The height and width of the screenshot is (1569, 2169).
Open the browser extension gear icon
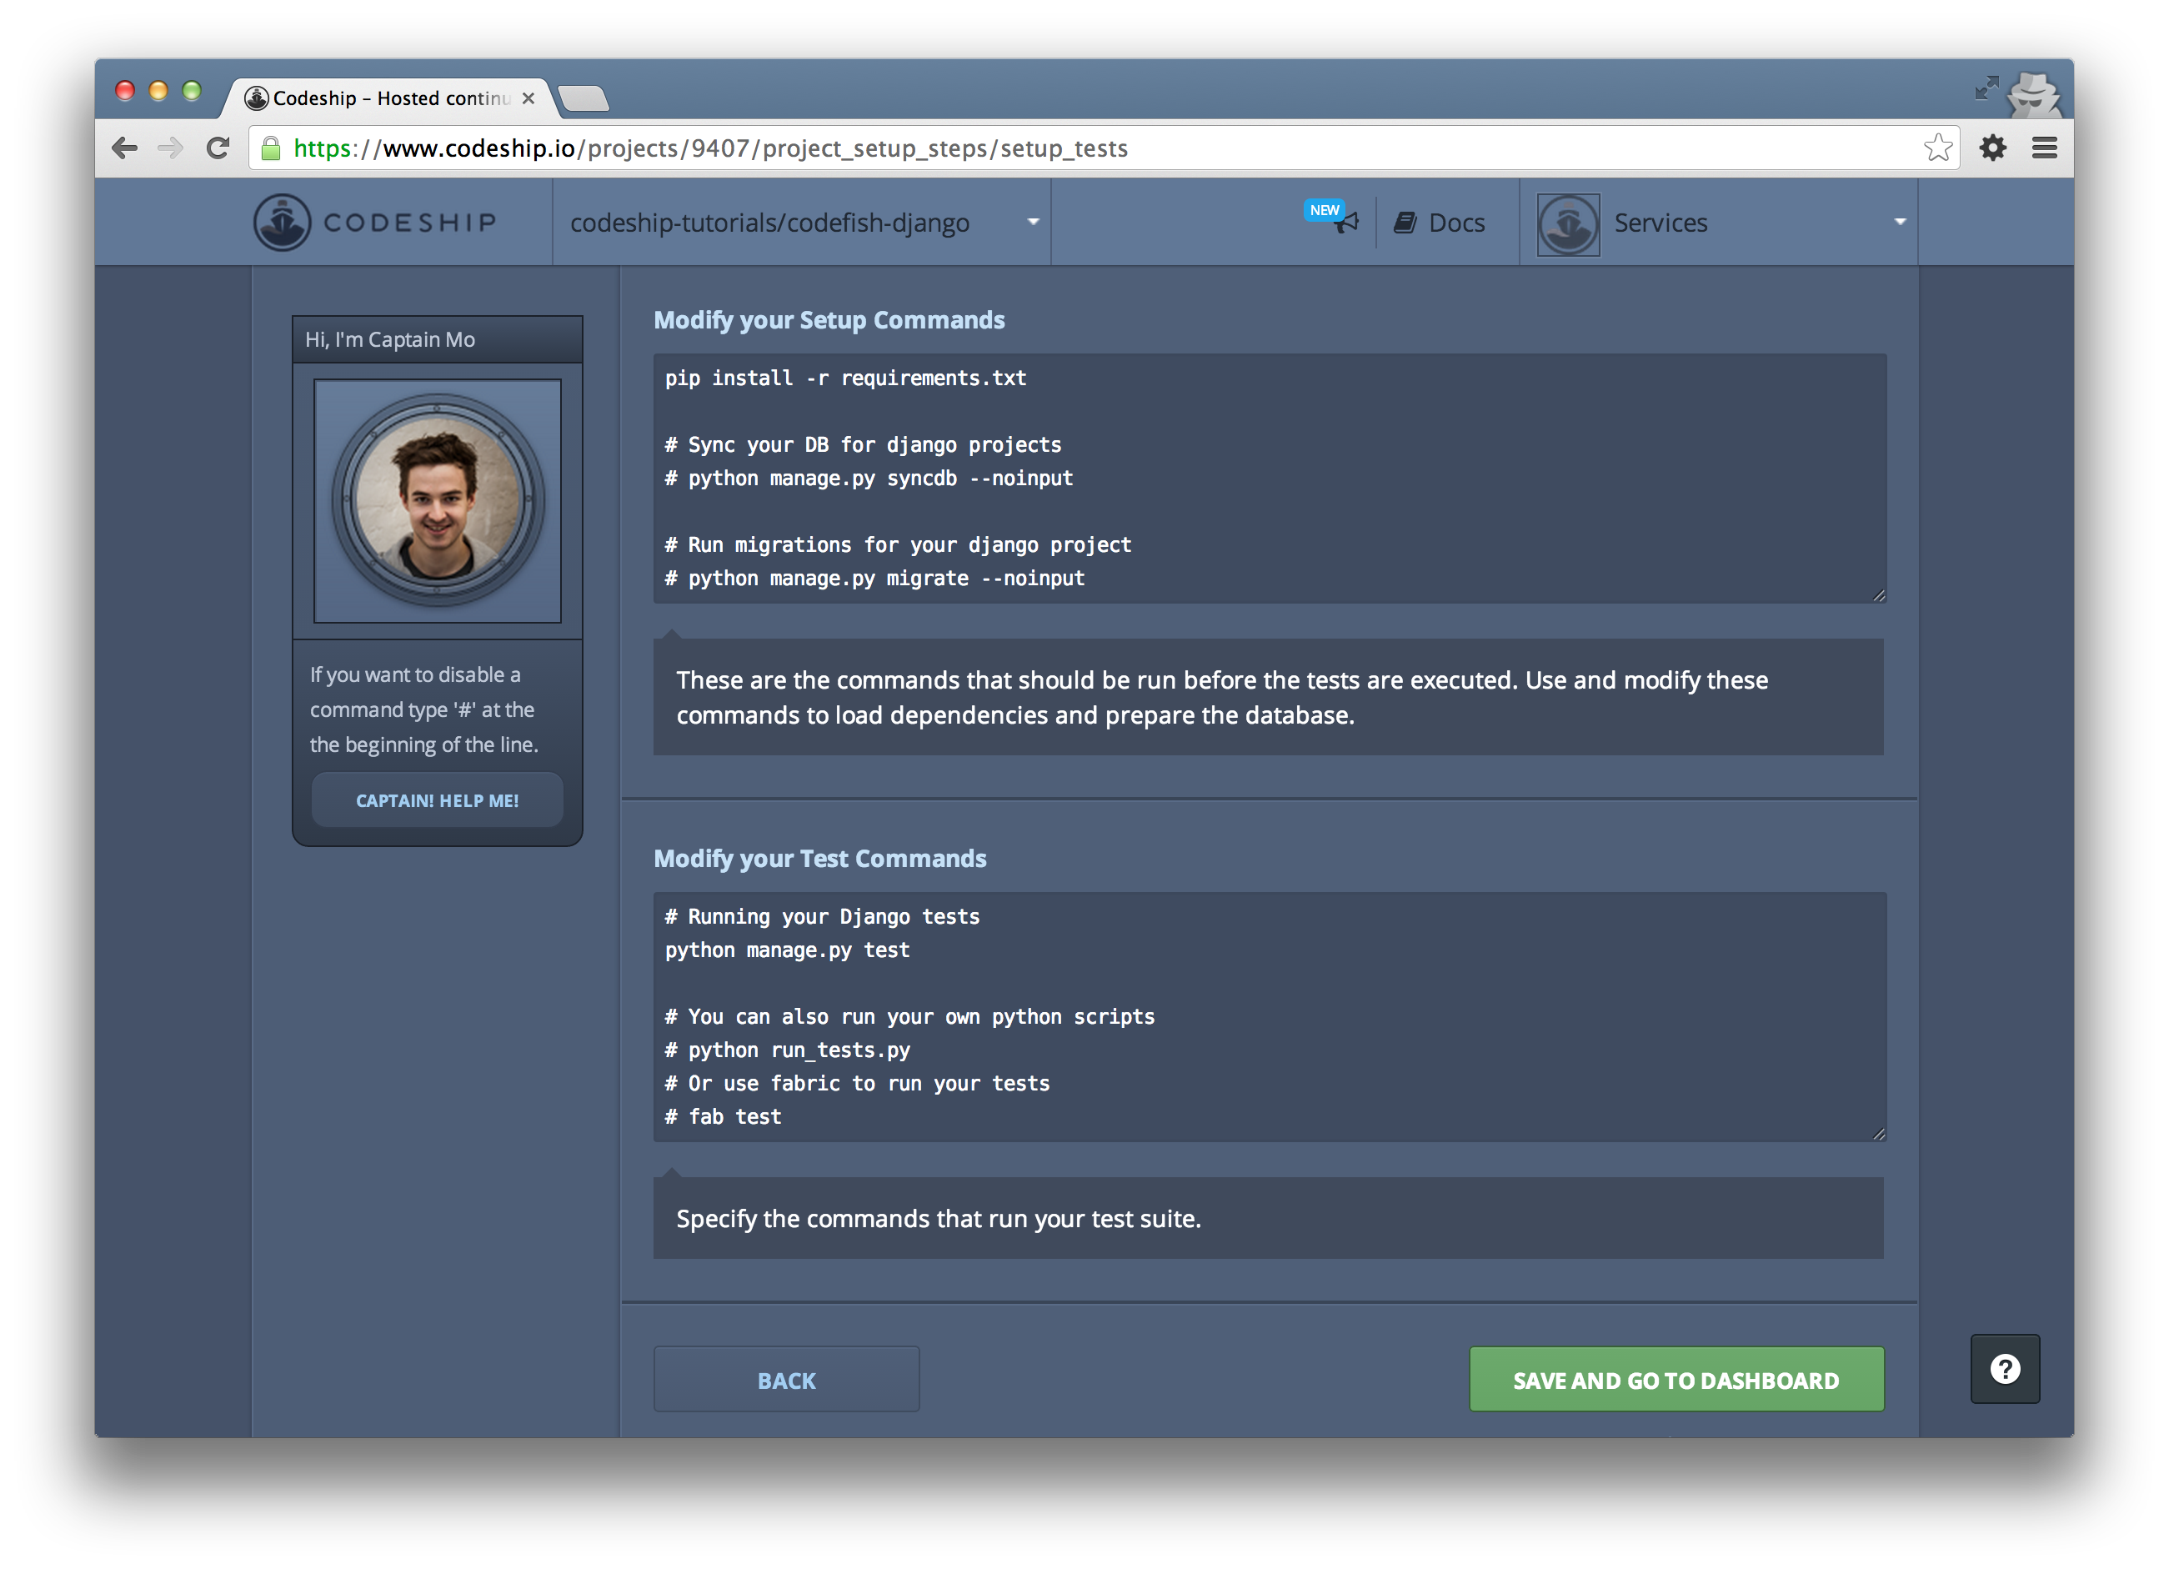(1992, 148)
